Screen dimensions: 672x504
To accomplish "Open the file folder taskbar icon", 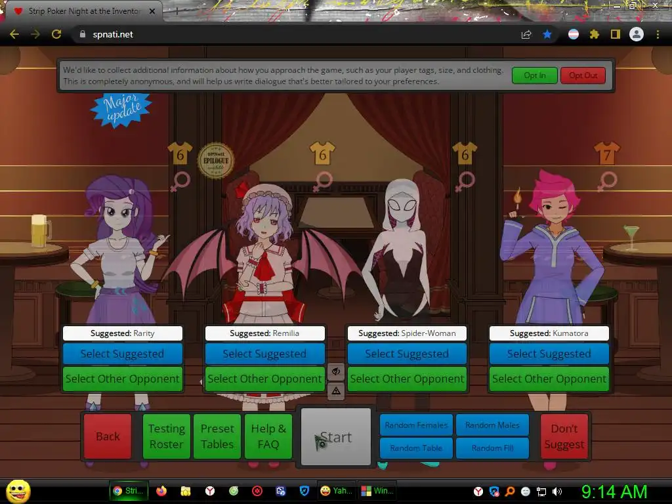I will pyautogui.click(x=186, y=491).
